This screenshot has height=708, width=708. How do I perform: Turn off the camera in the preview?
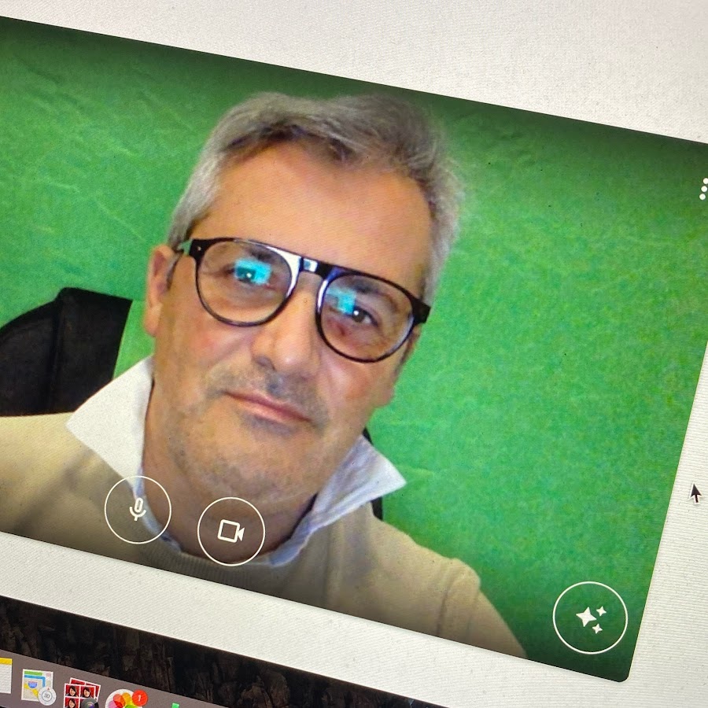(x=231, y=531)
